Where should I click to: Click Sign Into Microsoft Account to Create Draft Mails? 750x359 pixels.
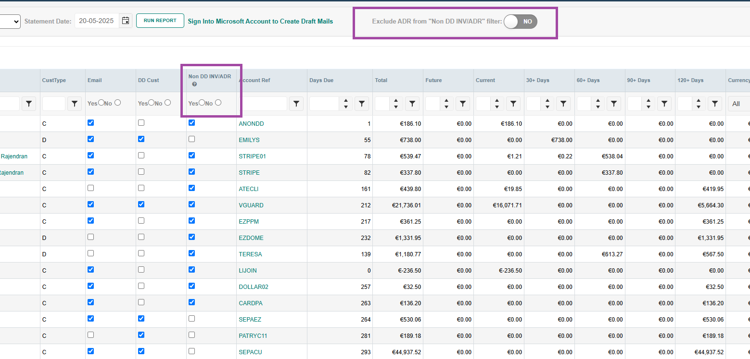(x=260, y=21)
